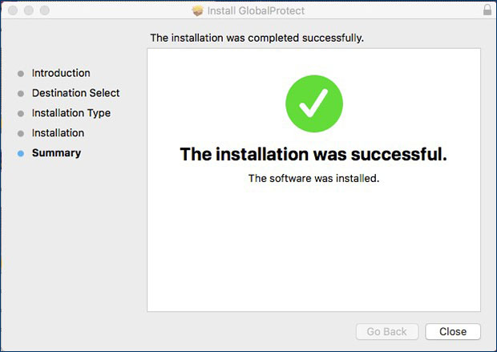Select the Introduction step in sidebar

(61, 73)
